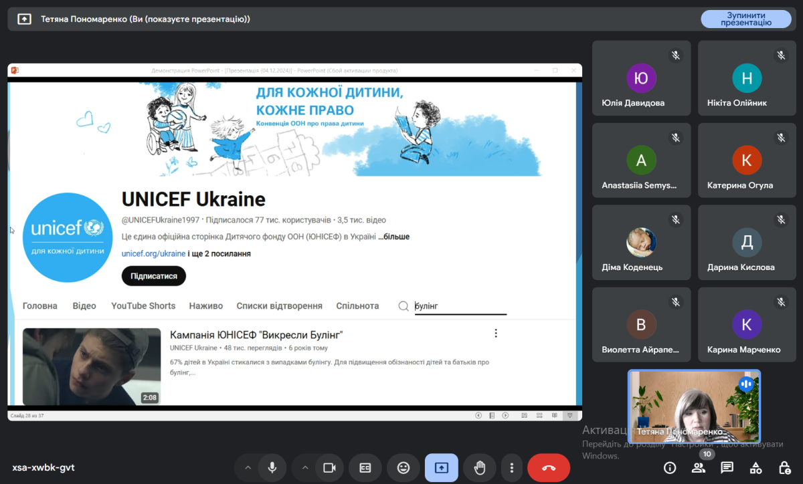803x484 pixels.
Task: Select Юлія Давидова avatar circle
Action: point(641,78)
